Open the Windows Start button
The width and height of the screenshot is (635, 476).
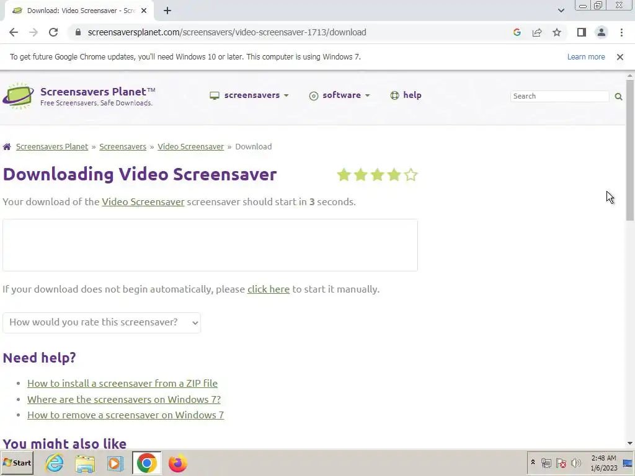click(17, 462)
